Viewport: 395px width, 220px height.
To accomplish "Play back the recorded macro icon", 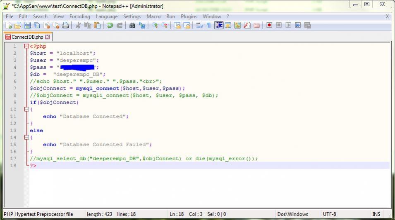I will tap(288, 25).
